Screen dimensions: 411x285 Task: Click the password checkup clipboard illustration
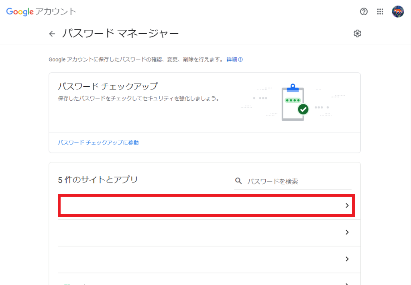point(294,102)
